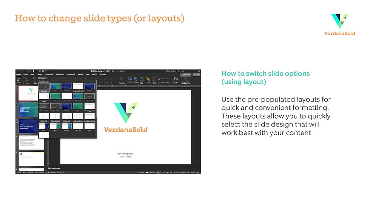
Task: Open the Design ribbon tab
Action: [x=40, y=74]
